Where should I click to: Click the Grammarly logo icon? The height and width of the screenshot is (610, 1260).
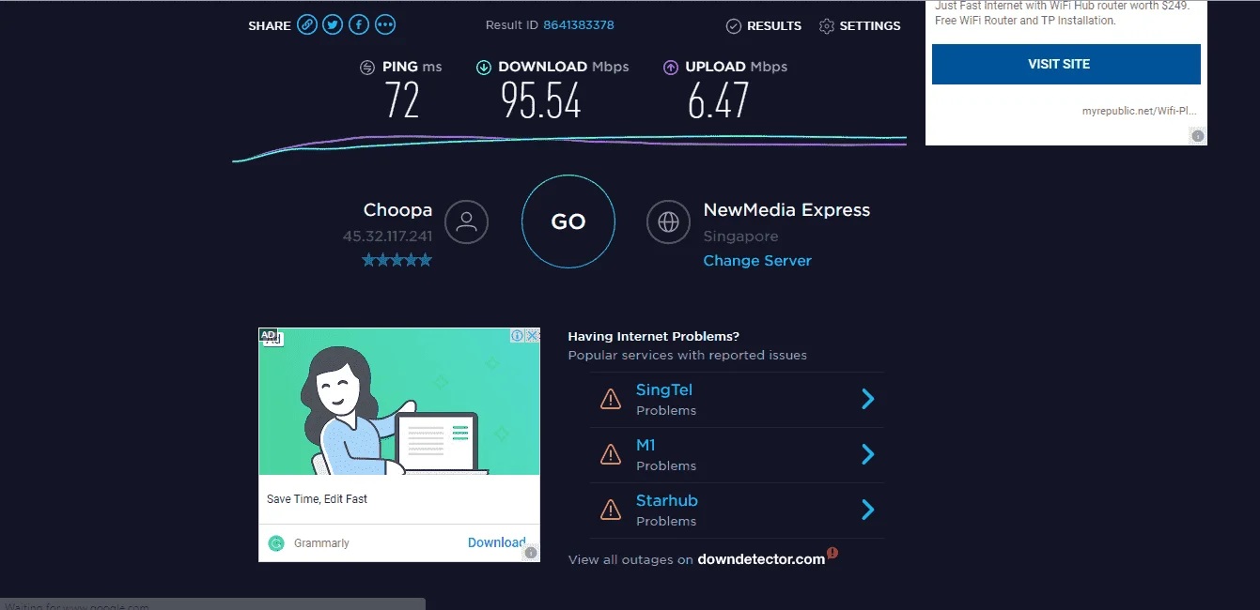(276, 543)
